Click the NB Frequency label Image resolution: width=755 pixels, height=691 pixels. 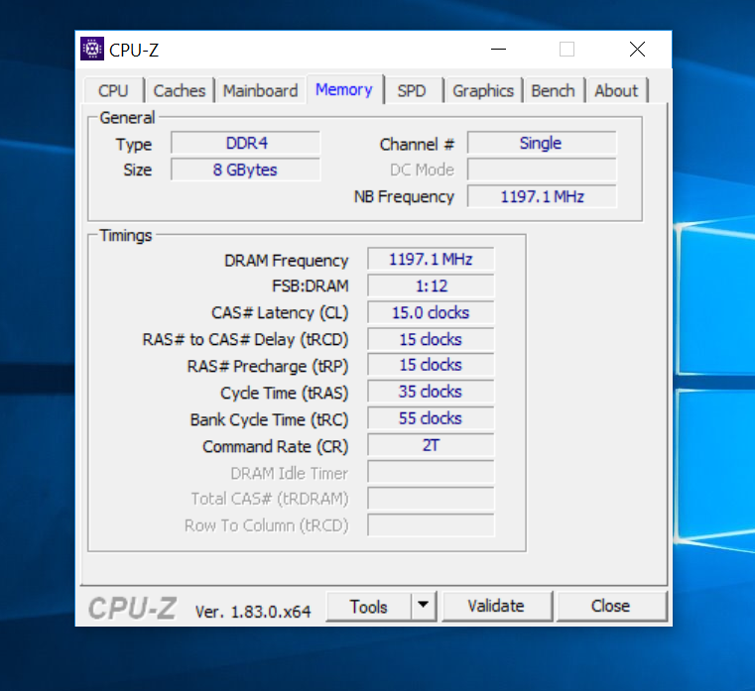coord(404,197)
